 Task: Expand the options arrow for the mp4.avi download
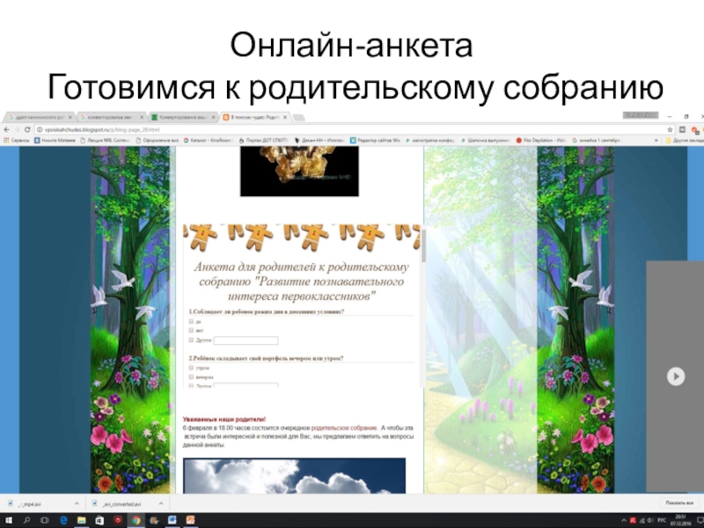point(77,503)
